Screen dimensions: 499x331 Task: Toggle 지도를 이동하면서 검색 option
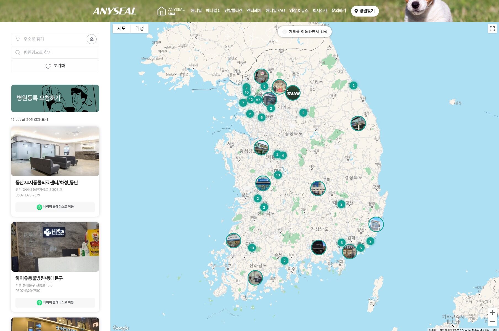[x=304, y=32]
